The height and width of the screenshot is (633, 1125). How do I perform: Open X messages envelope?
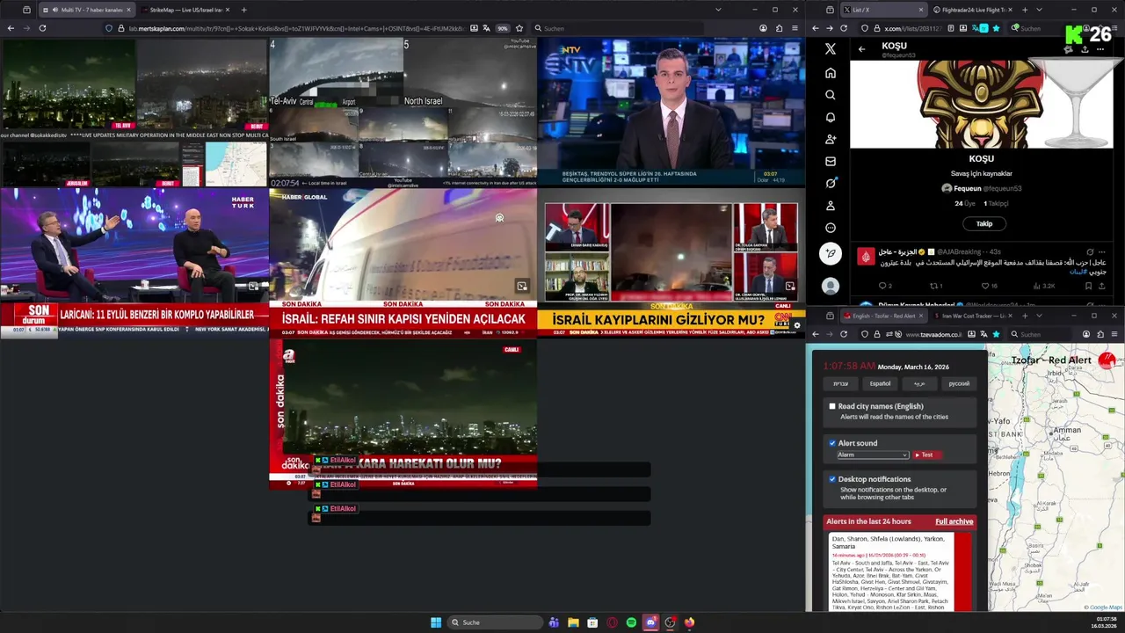point(830,161)
